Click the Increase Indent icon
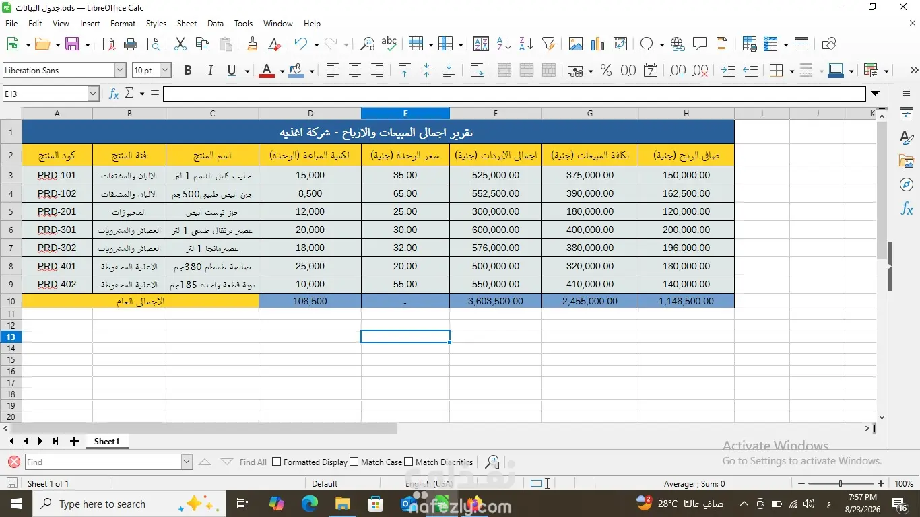The width and height of the screenshot is (920, 517). (728, 70)
